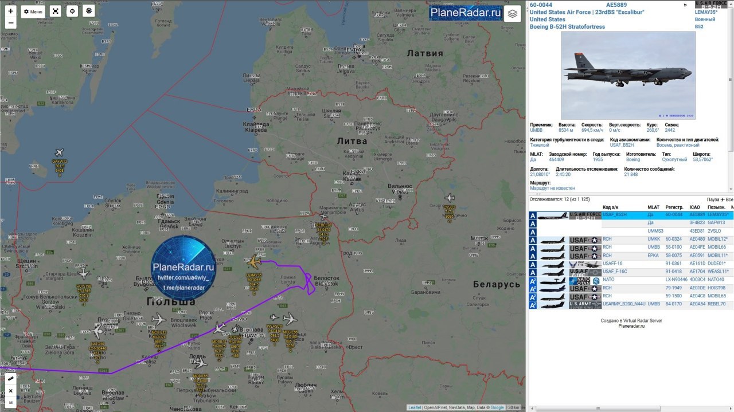
Task: Click A² category icon in HOIST98 row
Action: [533, 289]
